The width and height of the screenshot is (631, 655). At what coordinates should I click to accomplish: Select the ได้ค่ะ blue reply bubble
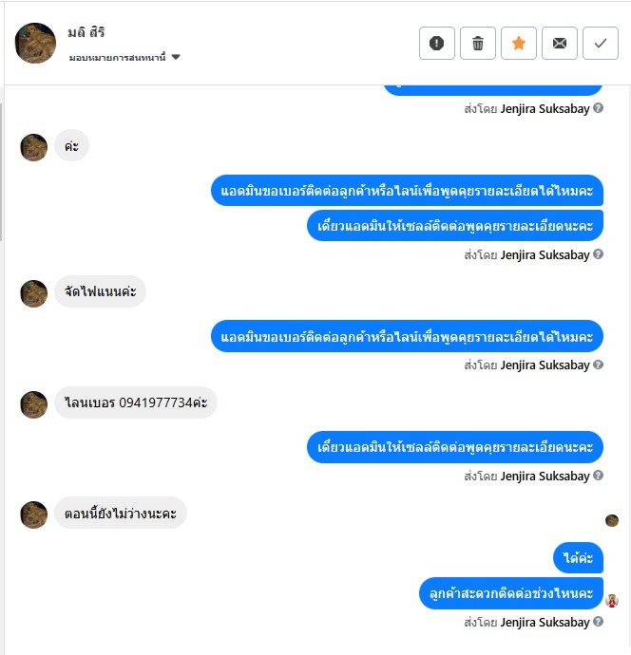[578, 557]
